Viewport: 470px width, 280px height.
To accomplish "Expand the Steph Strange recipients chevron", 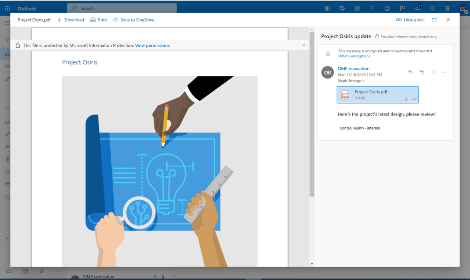I will click(x=363, y=81).
